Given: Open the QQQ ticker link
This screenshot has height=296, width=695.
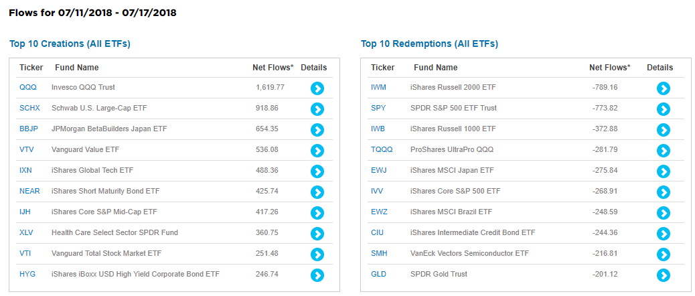Looking at the screenshot, I should click(x=28, y=87).
